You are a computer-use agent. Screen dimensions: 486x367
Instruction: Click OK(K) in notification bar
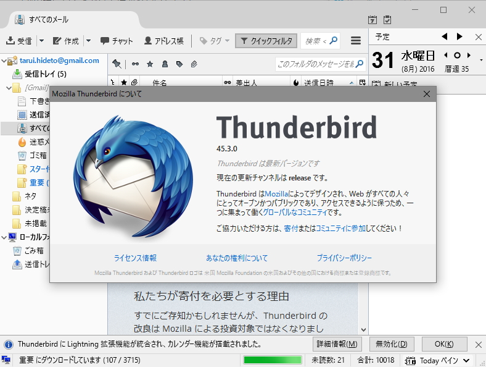click(444, 344)
